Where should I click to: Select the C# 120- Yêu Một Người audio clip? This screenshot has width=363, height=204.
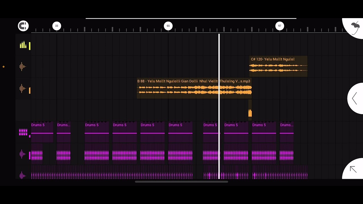pyautogui.click(x=278, y=66)
